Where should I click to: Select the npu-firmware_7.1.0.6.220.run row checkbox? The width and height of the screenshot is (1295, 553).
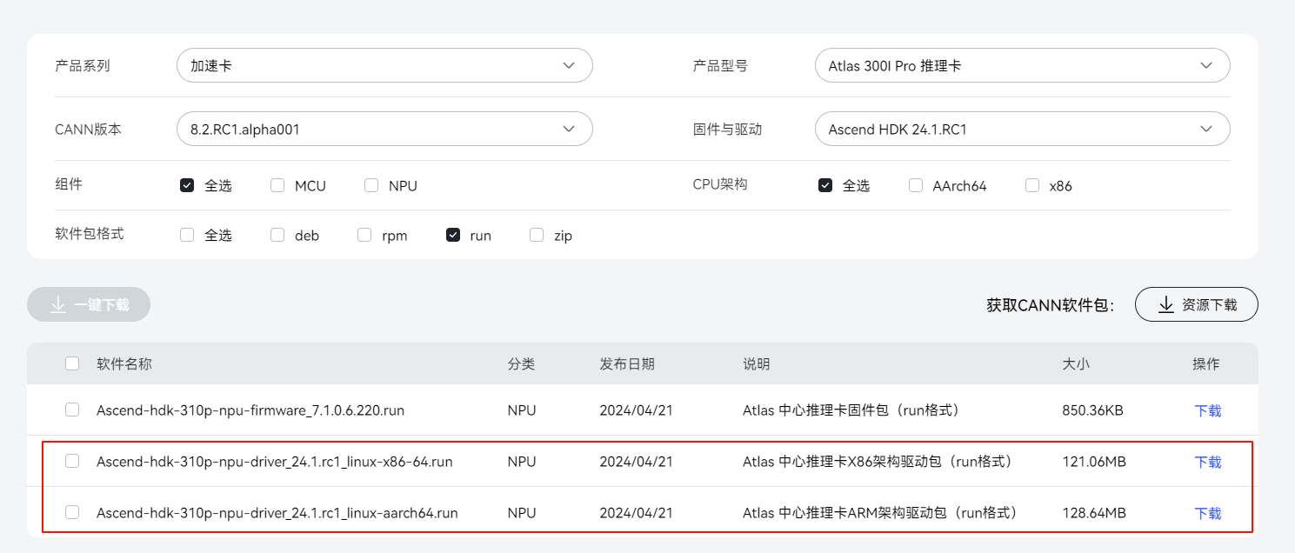click(72, 410)
